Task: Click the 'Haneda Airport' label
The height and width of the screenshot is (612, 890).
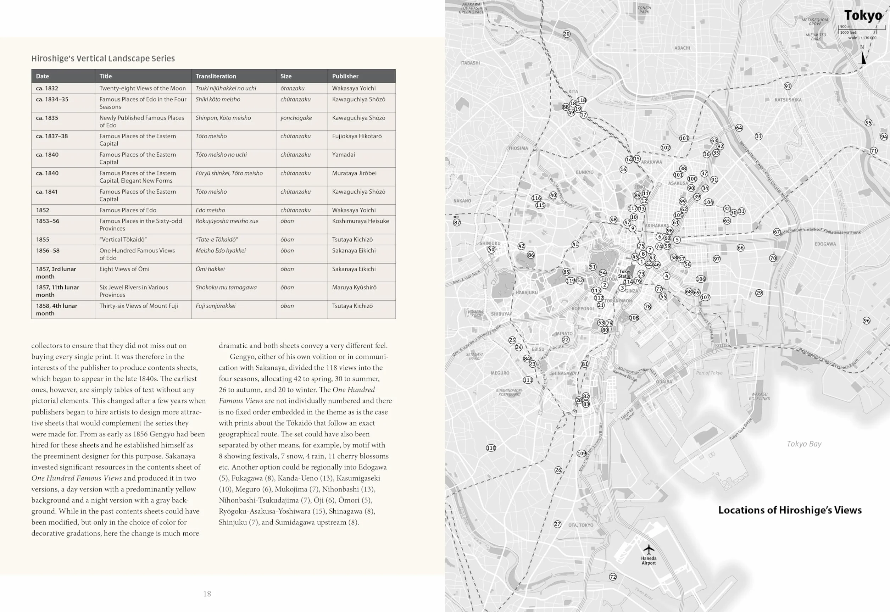Action: tap(649, 561)
